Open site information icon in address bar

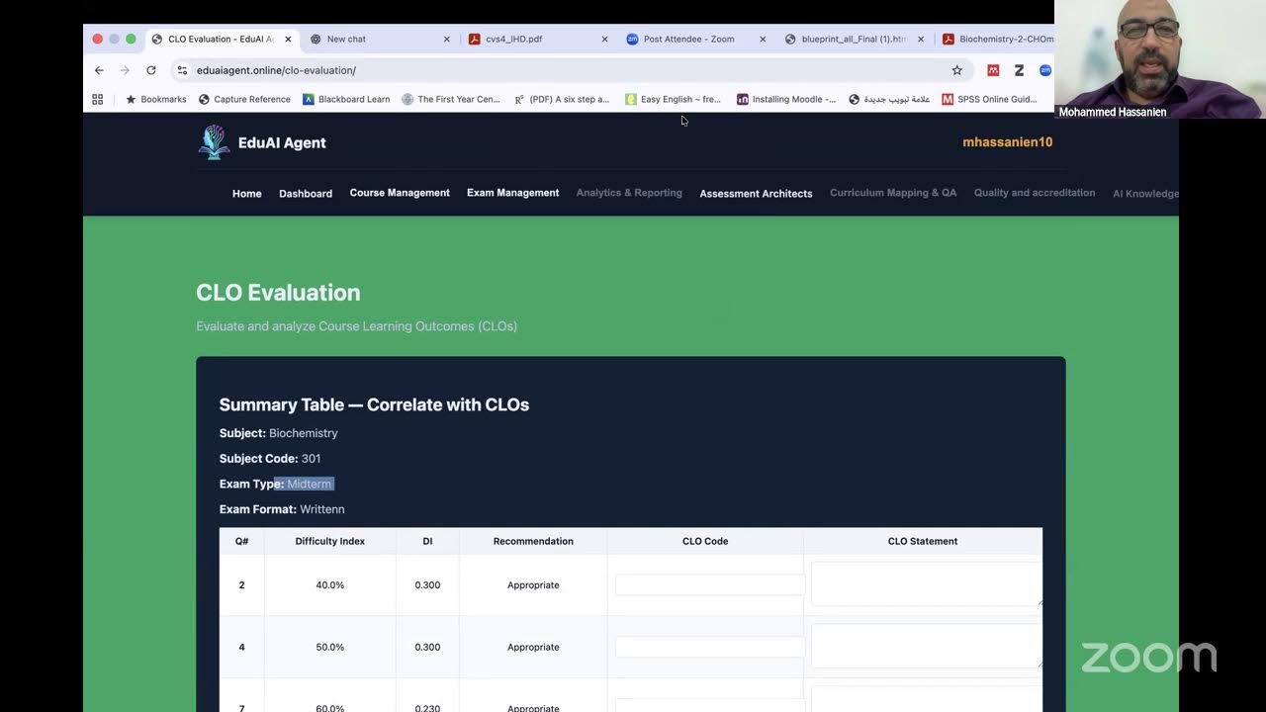tap(182, 70)
